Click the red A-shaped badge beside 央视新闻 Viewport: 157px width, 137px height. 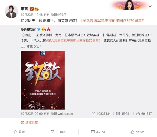(49, 29)
